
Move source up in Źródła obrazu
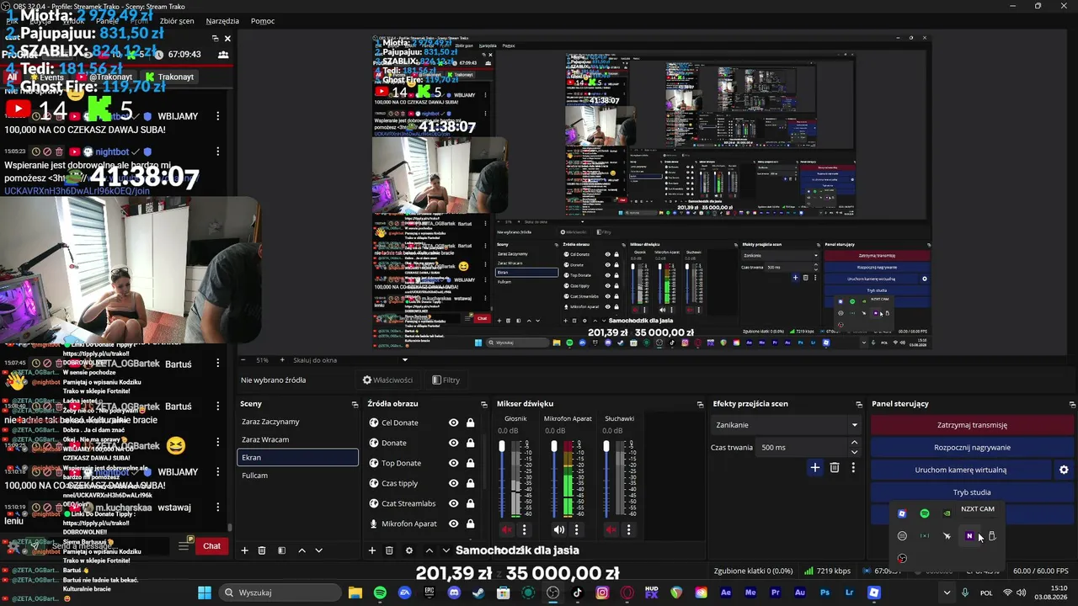coord(429,550)
